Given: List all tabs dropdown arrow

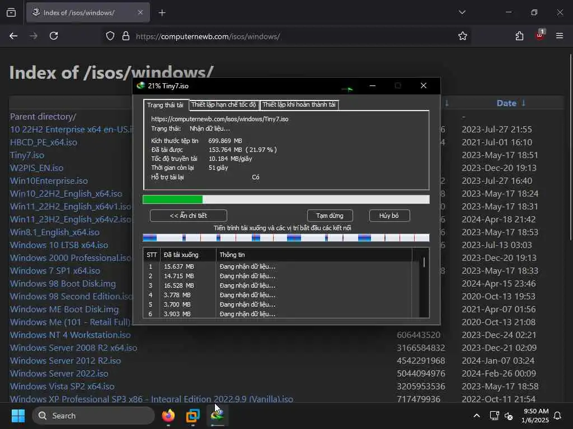Looking at the screenshot, I should click(x=462, y=12).
